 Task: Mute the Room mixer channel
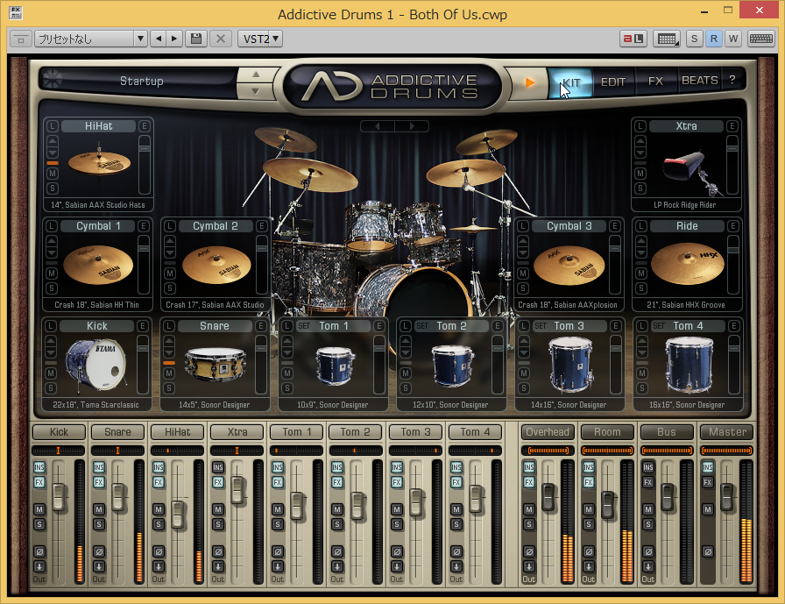click(x=588, y=509)
